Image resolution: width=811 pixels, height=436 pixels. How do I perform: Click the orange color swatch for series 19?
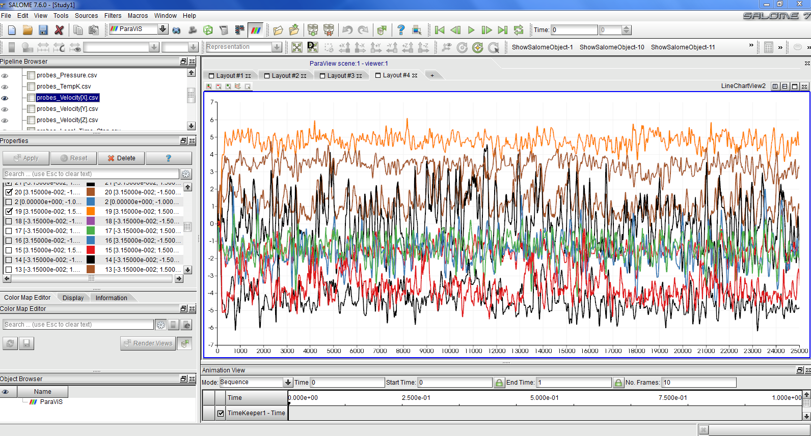(x=91, y=212)
